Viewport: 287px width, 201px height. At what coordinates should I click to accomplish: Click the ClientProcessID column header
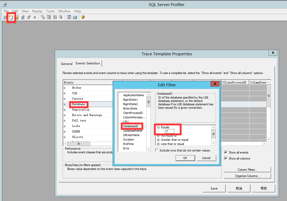pyautogui.click(x=235, y=82)
